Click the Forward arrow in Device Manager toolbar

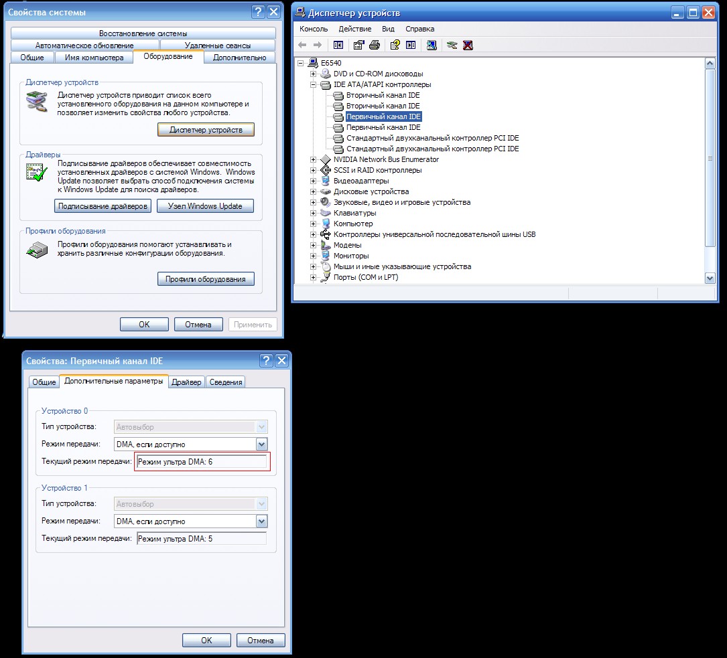(318, 45)
